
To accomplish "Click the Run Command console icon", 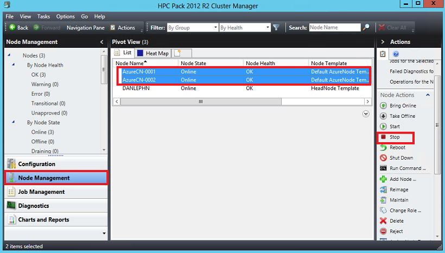I will point(383,168).
